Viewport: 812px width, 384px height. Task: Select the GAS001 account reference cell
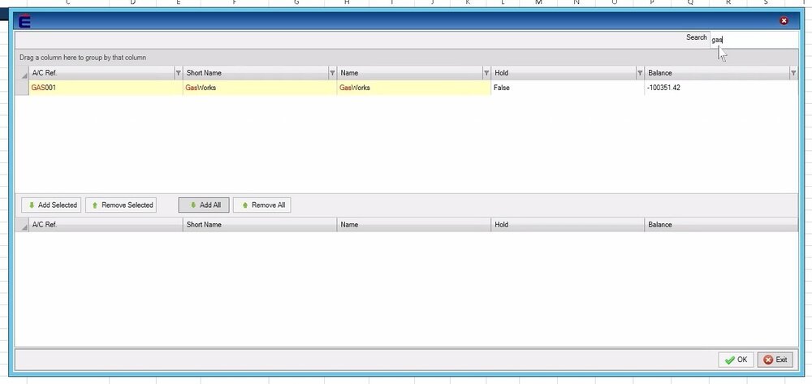pos(106,88)
